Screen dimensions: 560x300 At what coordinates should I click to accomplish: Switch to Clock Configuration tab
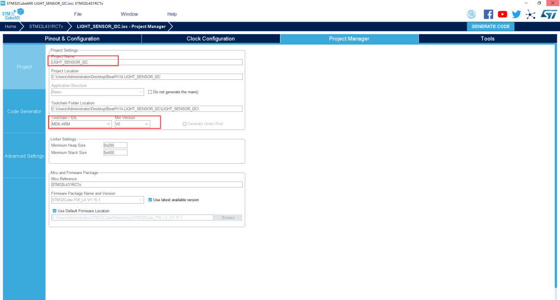point(211,38)
